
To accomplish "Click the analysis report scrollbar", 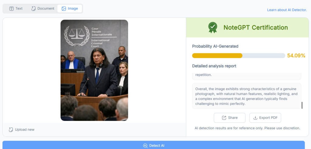I will coord(302,105).
